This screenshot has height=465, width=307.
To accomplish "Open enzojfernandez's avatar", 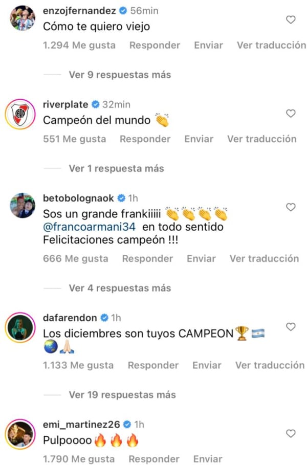I will click(x=23, y=18).
